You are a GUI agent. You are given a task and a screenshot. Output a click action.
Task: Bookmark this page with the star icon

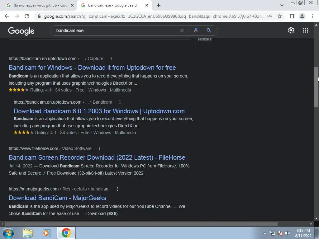coord(280,16)
